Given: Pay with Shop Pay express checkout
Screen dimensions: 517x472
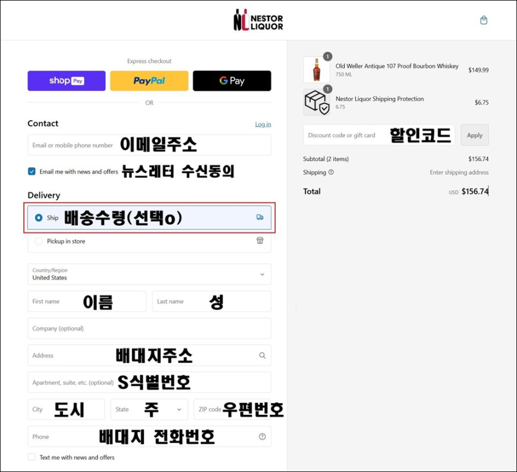Looking at the screenshot, I should [67, 80].
